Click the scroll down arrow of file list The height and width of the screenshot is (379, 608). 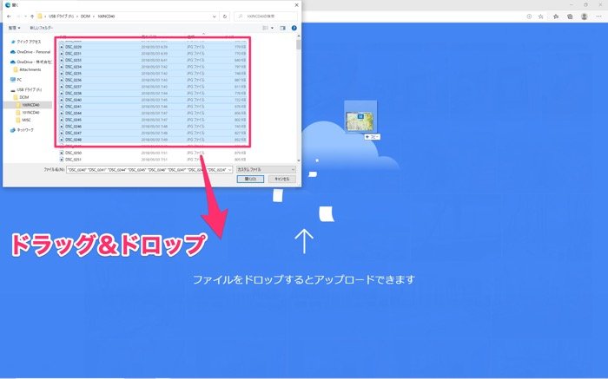(x=299, y=160)
